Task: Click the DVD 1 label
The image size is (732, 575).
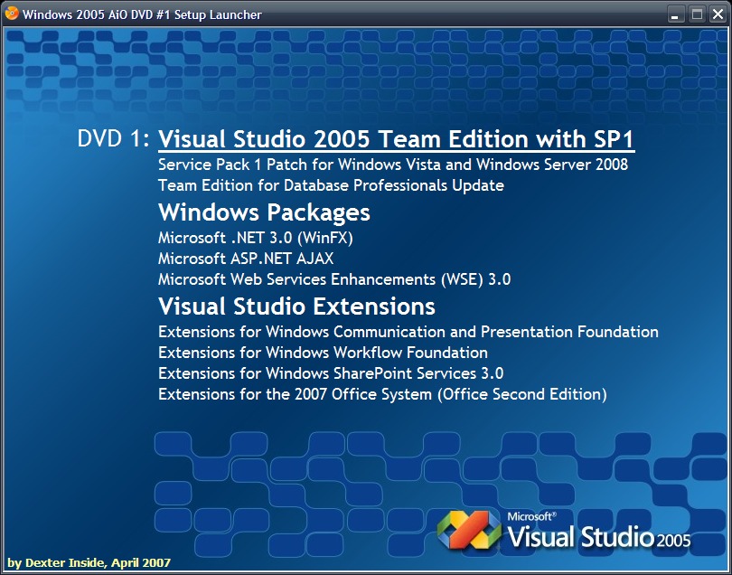Action: 114,138
